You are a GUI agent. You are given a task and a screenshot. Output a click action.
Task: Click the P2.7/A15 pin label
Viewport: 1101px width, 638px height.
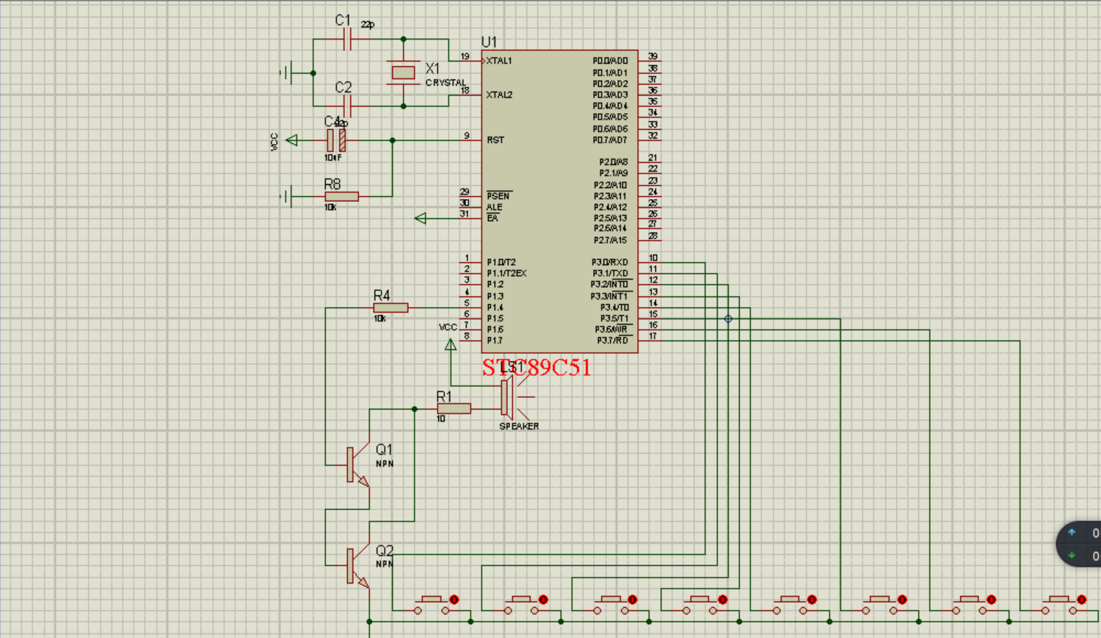pos(611,240)
